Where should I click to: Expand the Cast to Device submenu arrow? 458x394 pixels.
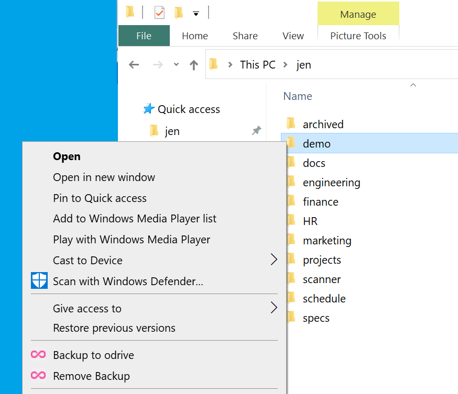pyautogui.click(x=274, y=260)
